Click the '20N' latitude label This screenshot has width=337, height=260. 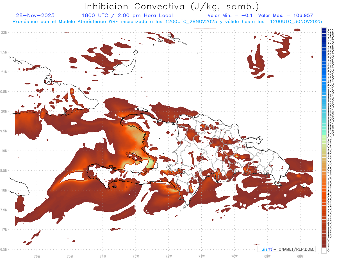pos(4,111)
